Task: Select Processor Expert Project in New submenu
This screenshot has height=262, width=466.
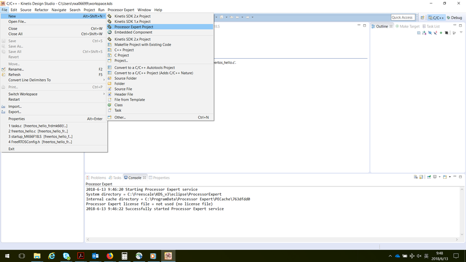Action: coord(160,27)
